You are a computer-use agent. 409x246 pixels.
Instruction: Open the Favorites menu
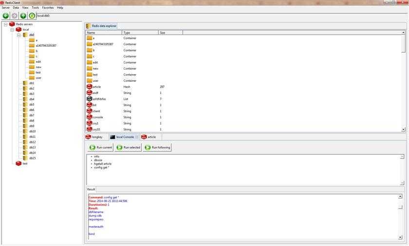48,8
